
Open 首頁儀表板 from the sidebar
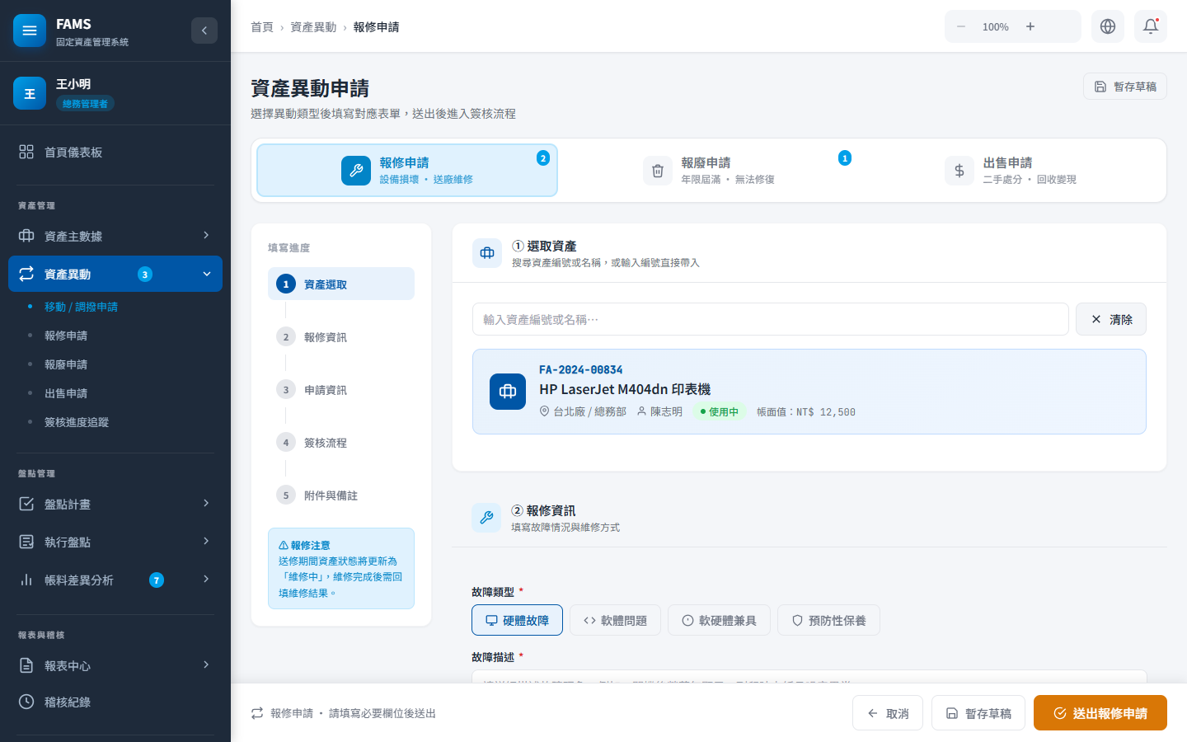(73, 152)
